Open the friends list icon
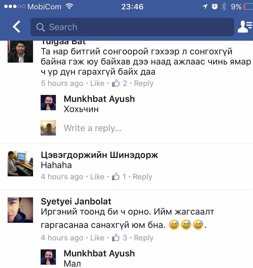The height and width of the screenshot is (268, 253). 245,27
